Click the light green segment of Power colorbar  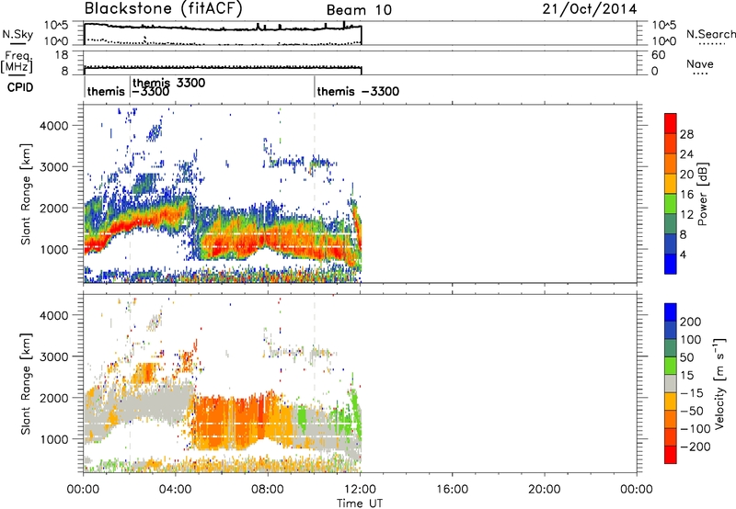click(x=671, y=204)
